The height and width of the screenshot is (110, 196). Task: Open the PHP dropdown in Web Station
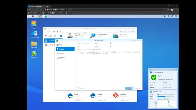tap(103, 46)
